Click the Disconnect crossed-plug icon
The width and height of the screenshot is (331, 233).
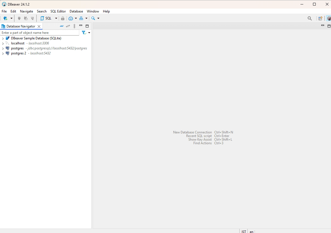(x=32, y=18)
